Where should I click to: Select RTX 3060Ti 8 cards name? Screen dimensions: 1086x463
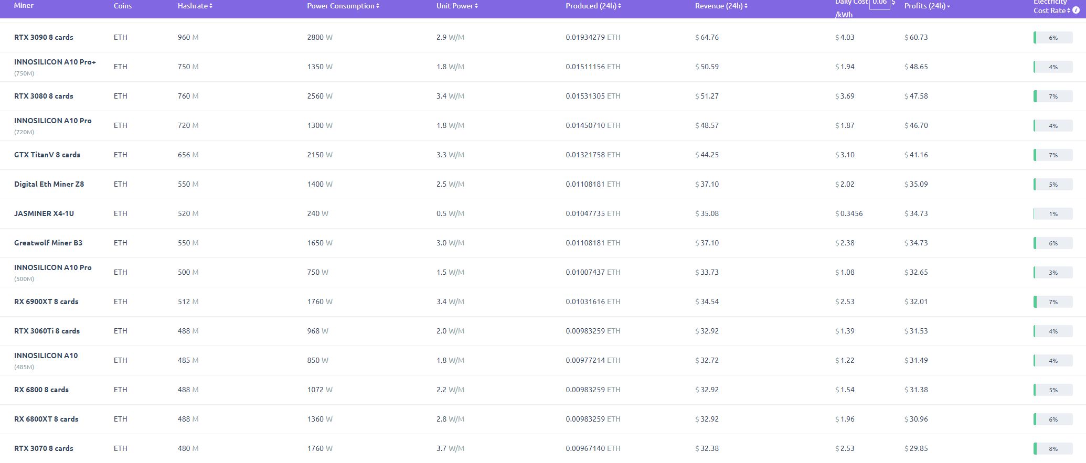[x=47, y=331]
